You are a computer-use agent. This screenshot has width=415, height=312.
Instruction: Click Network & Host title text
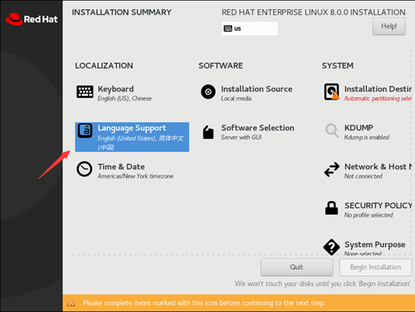pos(378,166)
